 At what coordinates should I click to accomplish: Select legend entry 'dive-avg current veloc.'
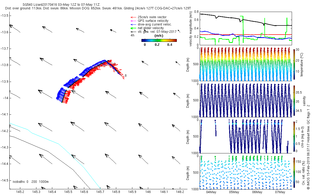154,24
